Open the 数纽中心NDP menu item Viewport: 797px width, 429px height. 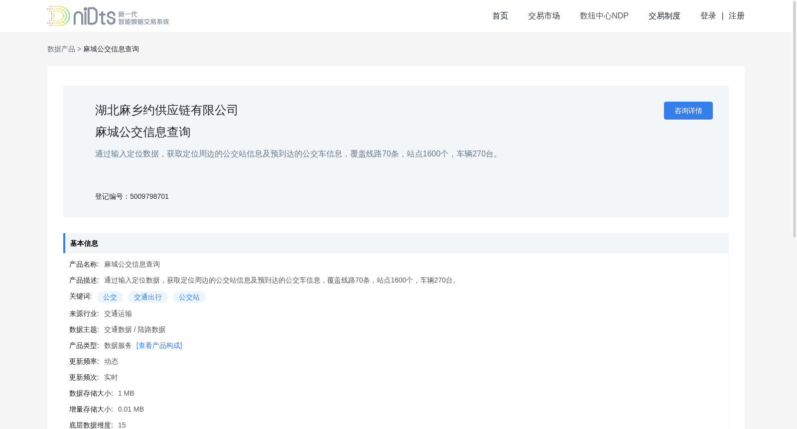coord(604,16)
